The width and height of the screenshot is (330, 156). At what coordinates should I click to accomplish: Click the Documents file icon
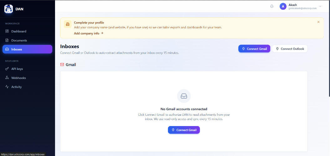click(x=7, y=40)
